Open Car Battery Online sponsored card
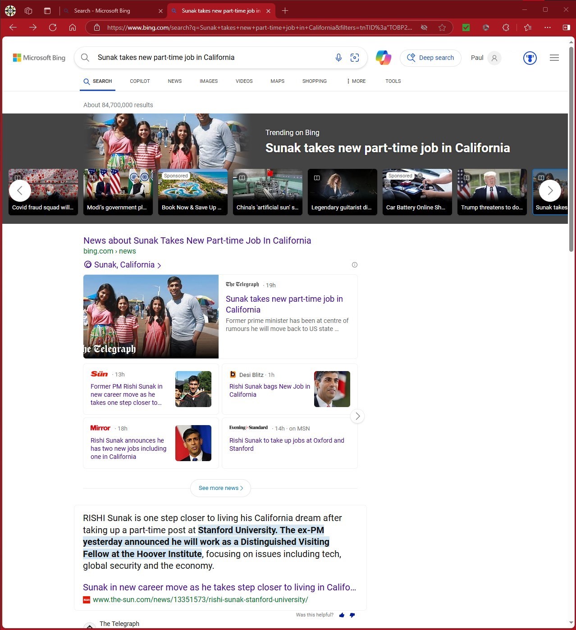This screenshot has height=630, width=576. pos(417,192)
